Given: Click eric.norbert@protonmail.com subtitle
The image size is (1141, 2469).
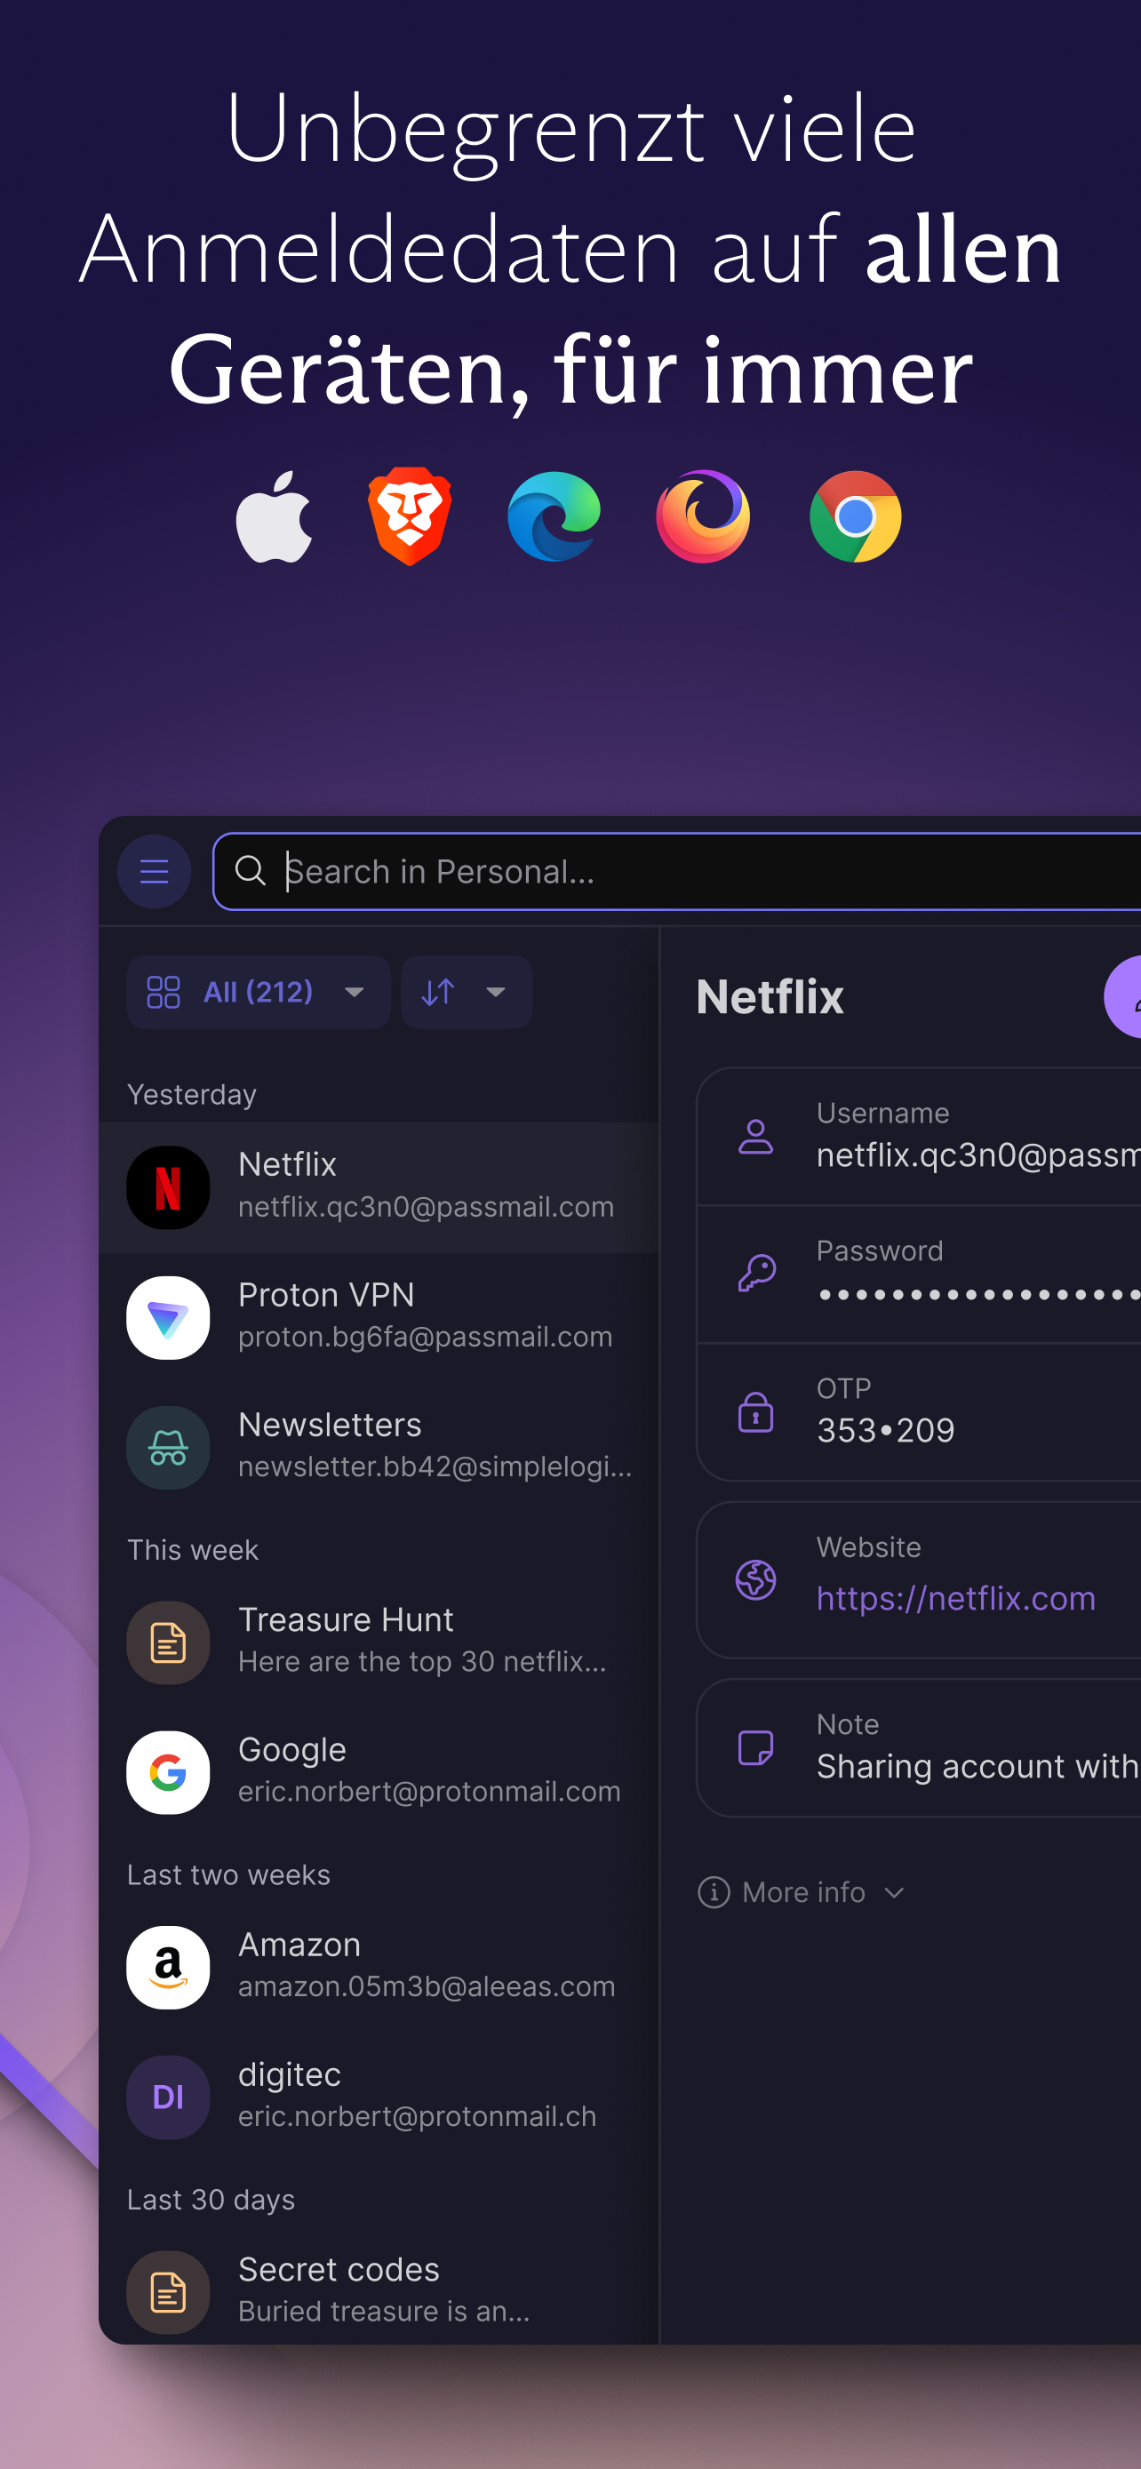Looking at the screenshot, I should 429,1792.
